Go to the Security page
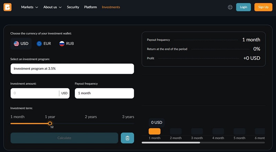The image size is (276, 152). click(x=73, y=7)
